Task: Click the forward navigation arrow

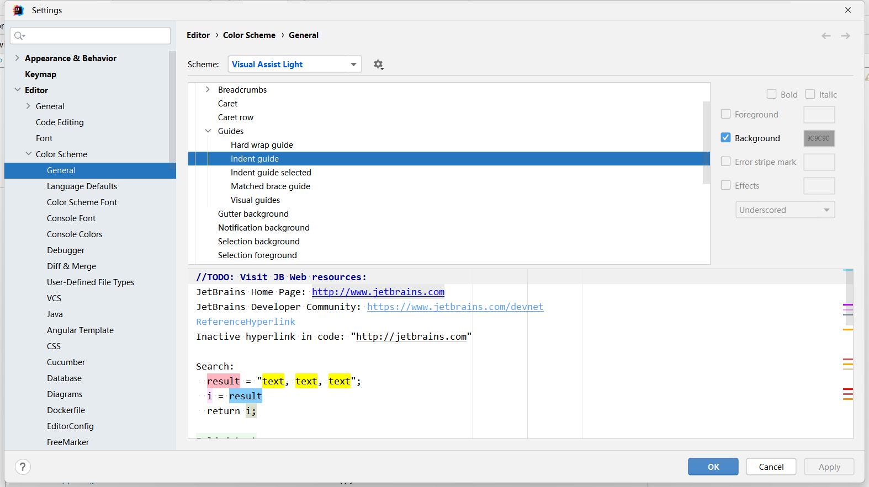Action: (x=845, y=36)
